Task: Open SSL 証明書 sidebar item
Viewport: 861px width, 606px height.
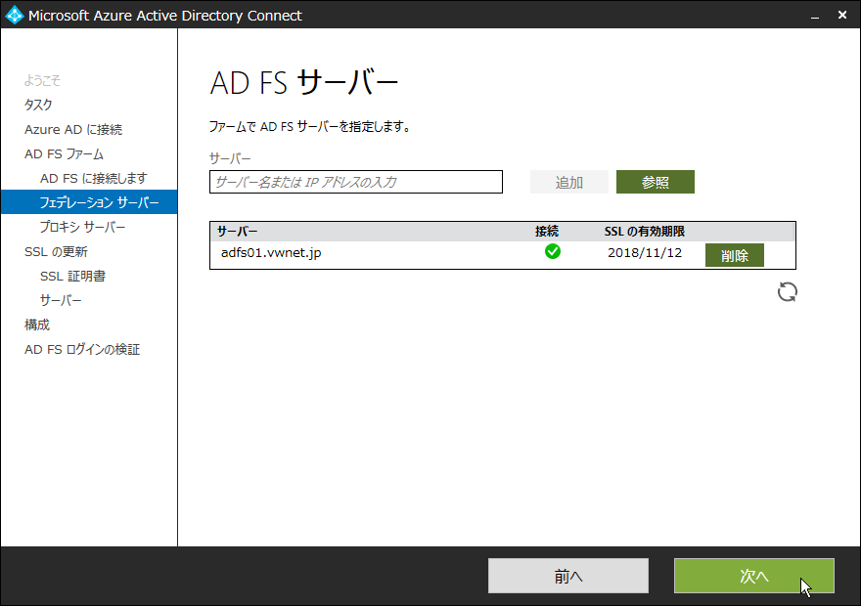Action: coord(72,276)
